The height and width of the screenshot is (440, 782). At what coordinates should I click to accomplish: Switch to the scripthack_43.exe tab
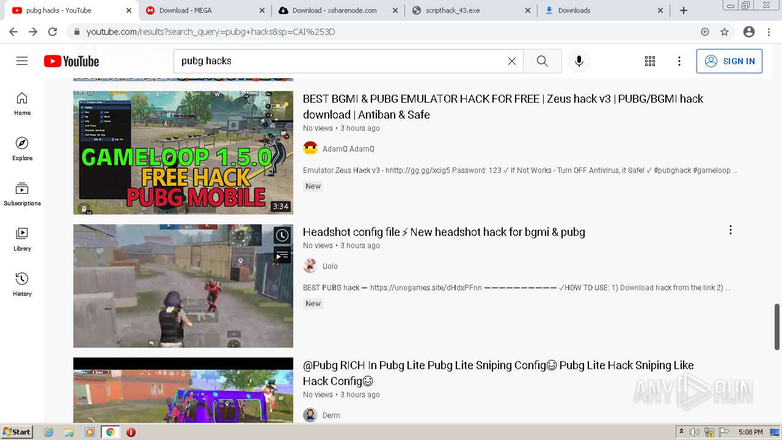[471, 10]
